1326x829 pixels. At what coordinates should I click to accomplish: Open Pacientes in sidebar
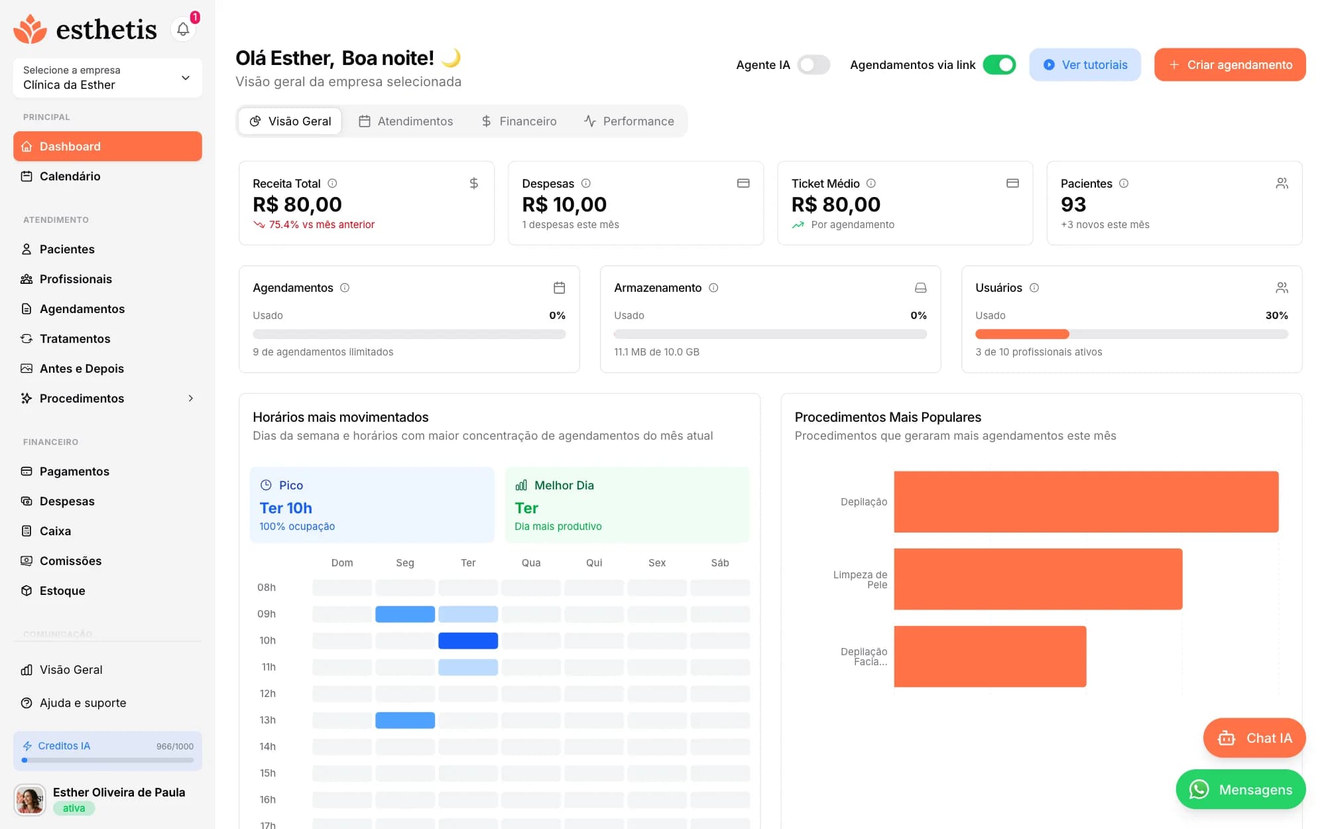click(x=107, y=249)
